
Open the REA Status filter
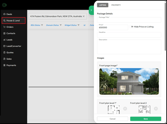[x=42, y=25]
